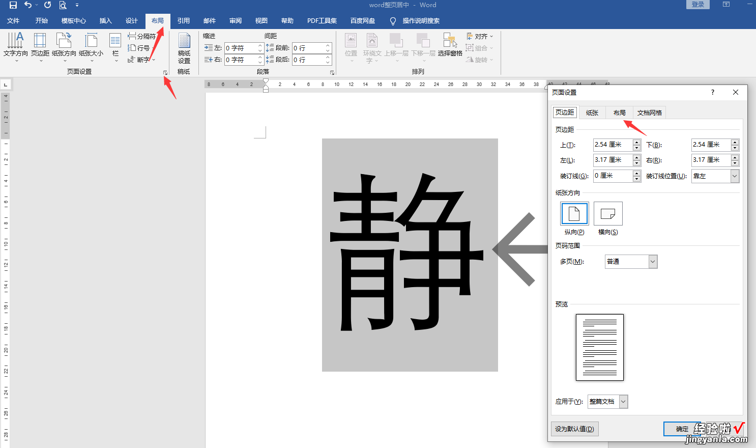Click the 上 top margin field

tap(613, 145)
